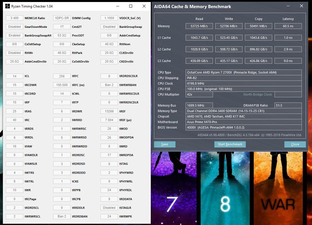Click the CPU Type field with Ryzen 7 2700X
The height and width of the screenshot is (225, 312).
tap(243, 72)
